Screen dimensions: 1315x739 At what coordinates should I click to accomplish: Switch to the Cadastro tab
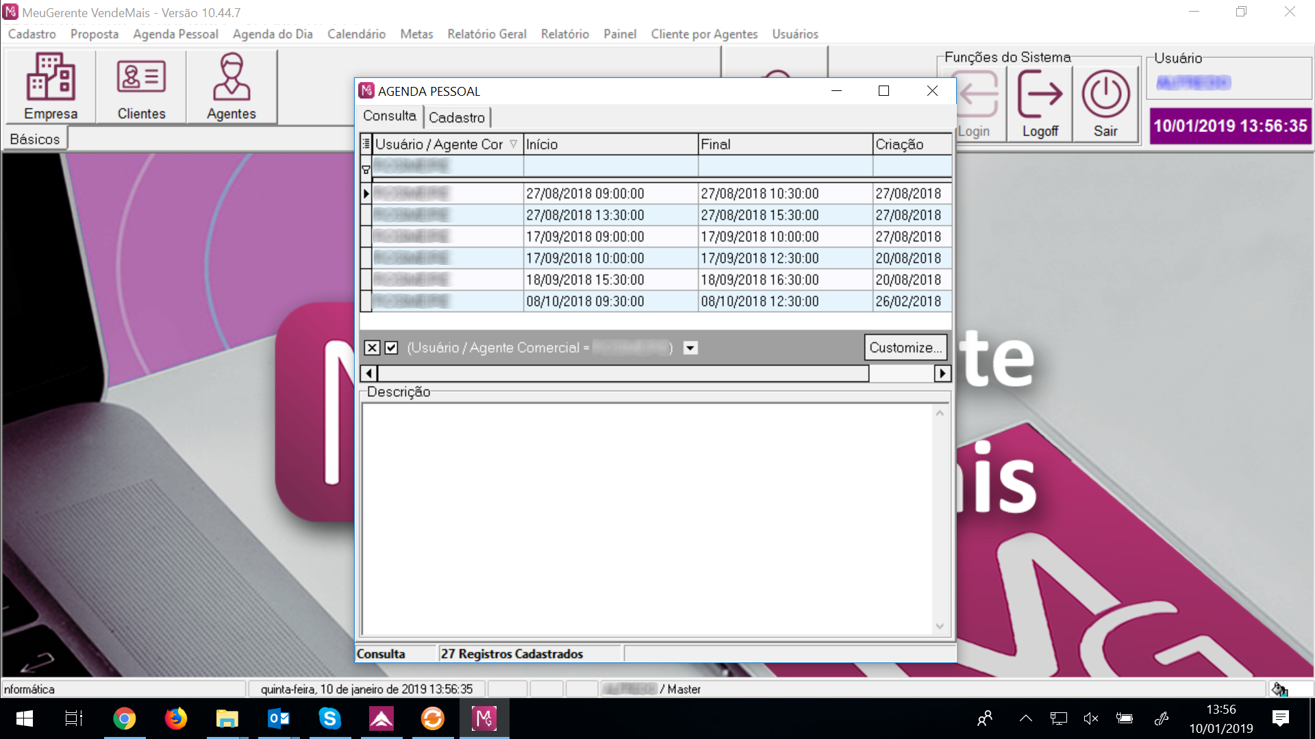click(457, 117)
